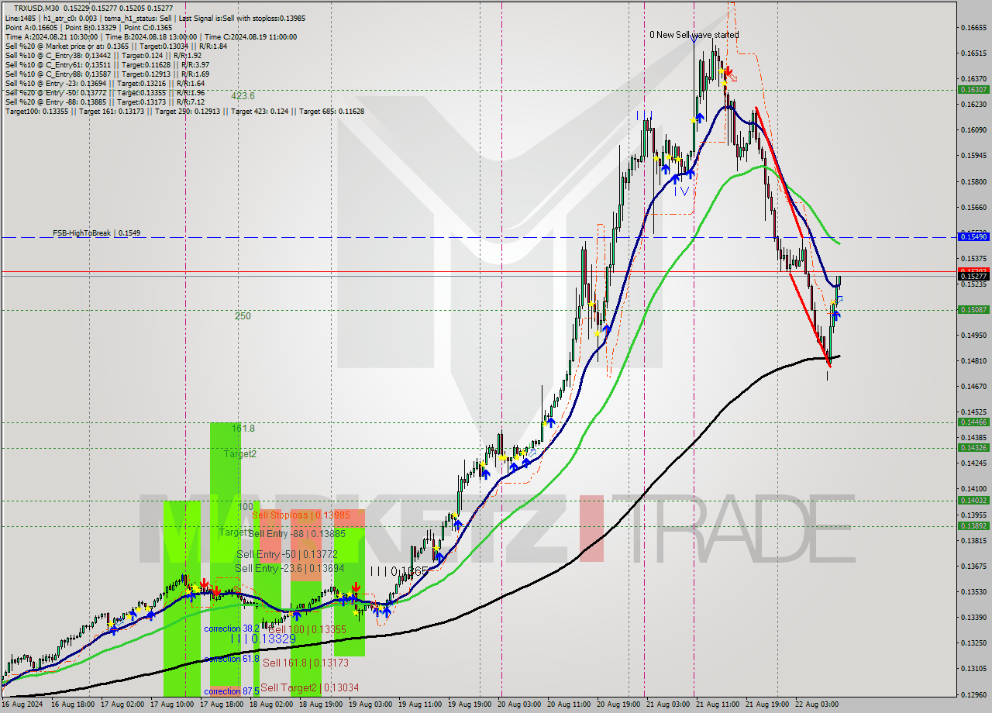Click the green 0.14326 price tag
The height and width of the screenshot is (713, 992).
pyautogui.click(x=973, y=448)
